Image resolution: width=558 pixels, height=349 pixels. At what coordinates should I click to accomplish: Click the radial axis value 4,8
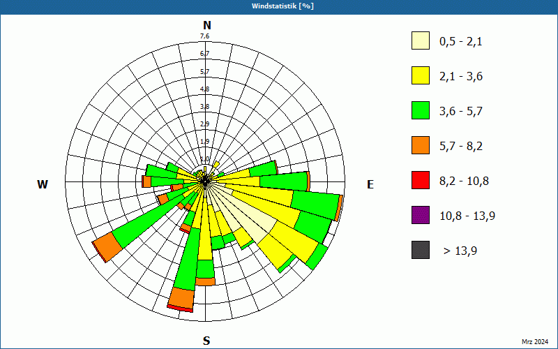(x=204, y=89)
